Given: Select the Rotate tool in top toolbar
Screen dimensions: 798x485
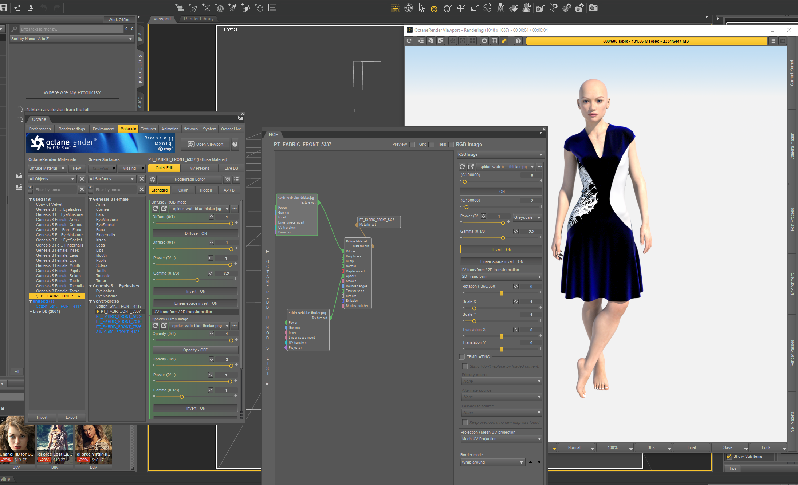Looking at the screenshot, I should (448, 8).
